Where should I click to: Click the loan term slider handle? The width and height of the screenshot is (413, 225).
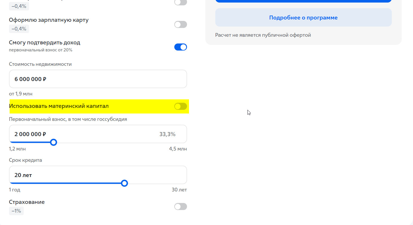pos(124,183)
